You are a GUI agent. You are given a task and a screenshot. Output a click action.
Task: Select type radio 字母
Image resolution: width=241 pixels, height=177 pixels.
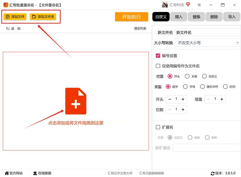click(x=185, y=87)
